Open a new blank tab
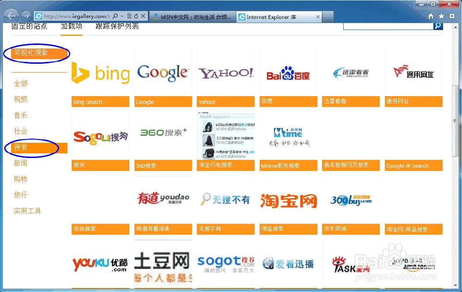This screenshot has width=462, height=292. click(x=328, y=17)
